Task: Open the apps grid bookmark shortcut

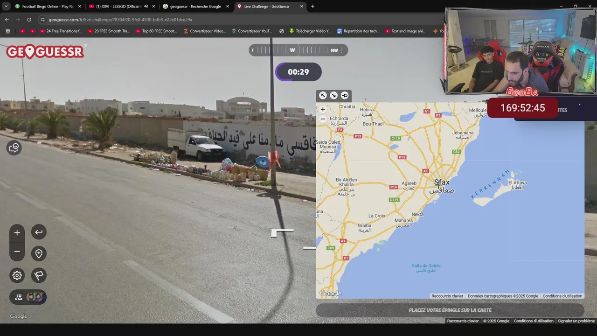Action: [8, 31]
